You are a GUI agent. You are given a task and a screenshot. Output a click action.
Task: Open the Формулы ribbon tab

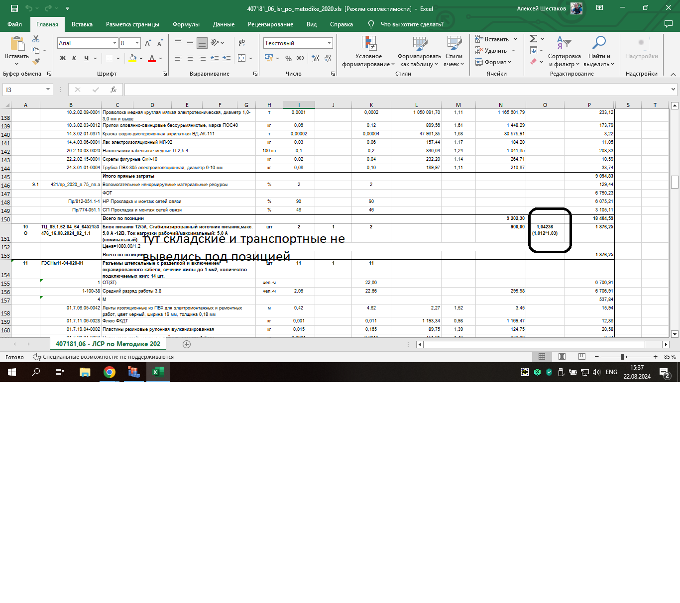pos(186,24)
